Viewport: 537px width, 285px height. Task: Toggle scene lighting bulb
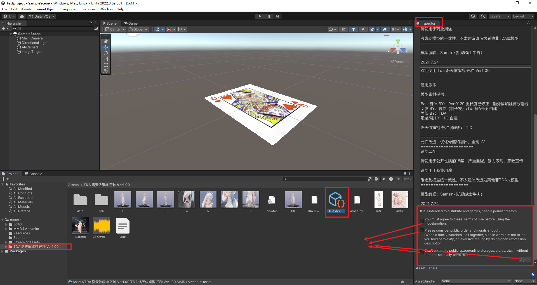pos(354,29)
